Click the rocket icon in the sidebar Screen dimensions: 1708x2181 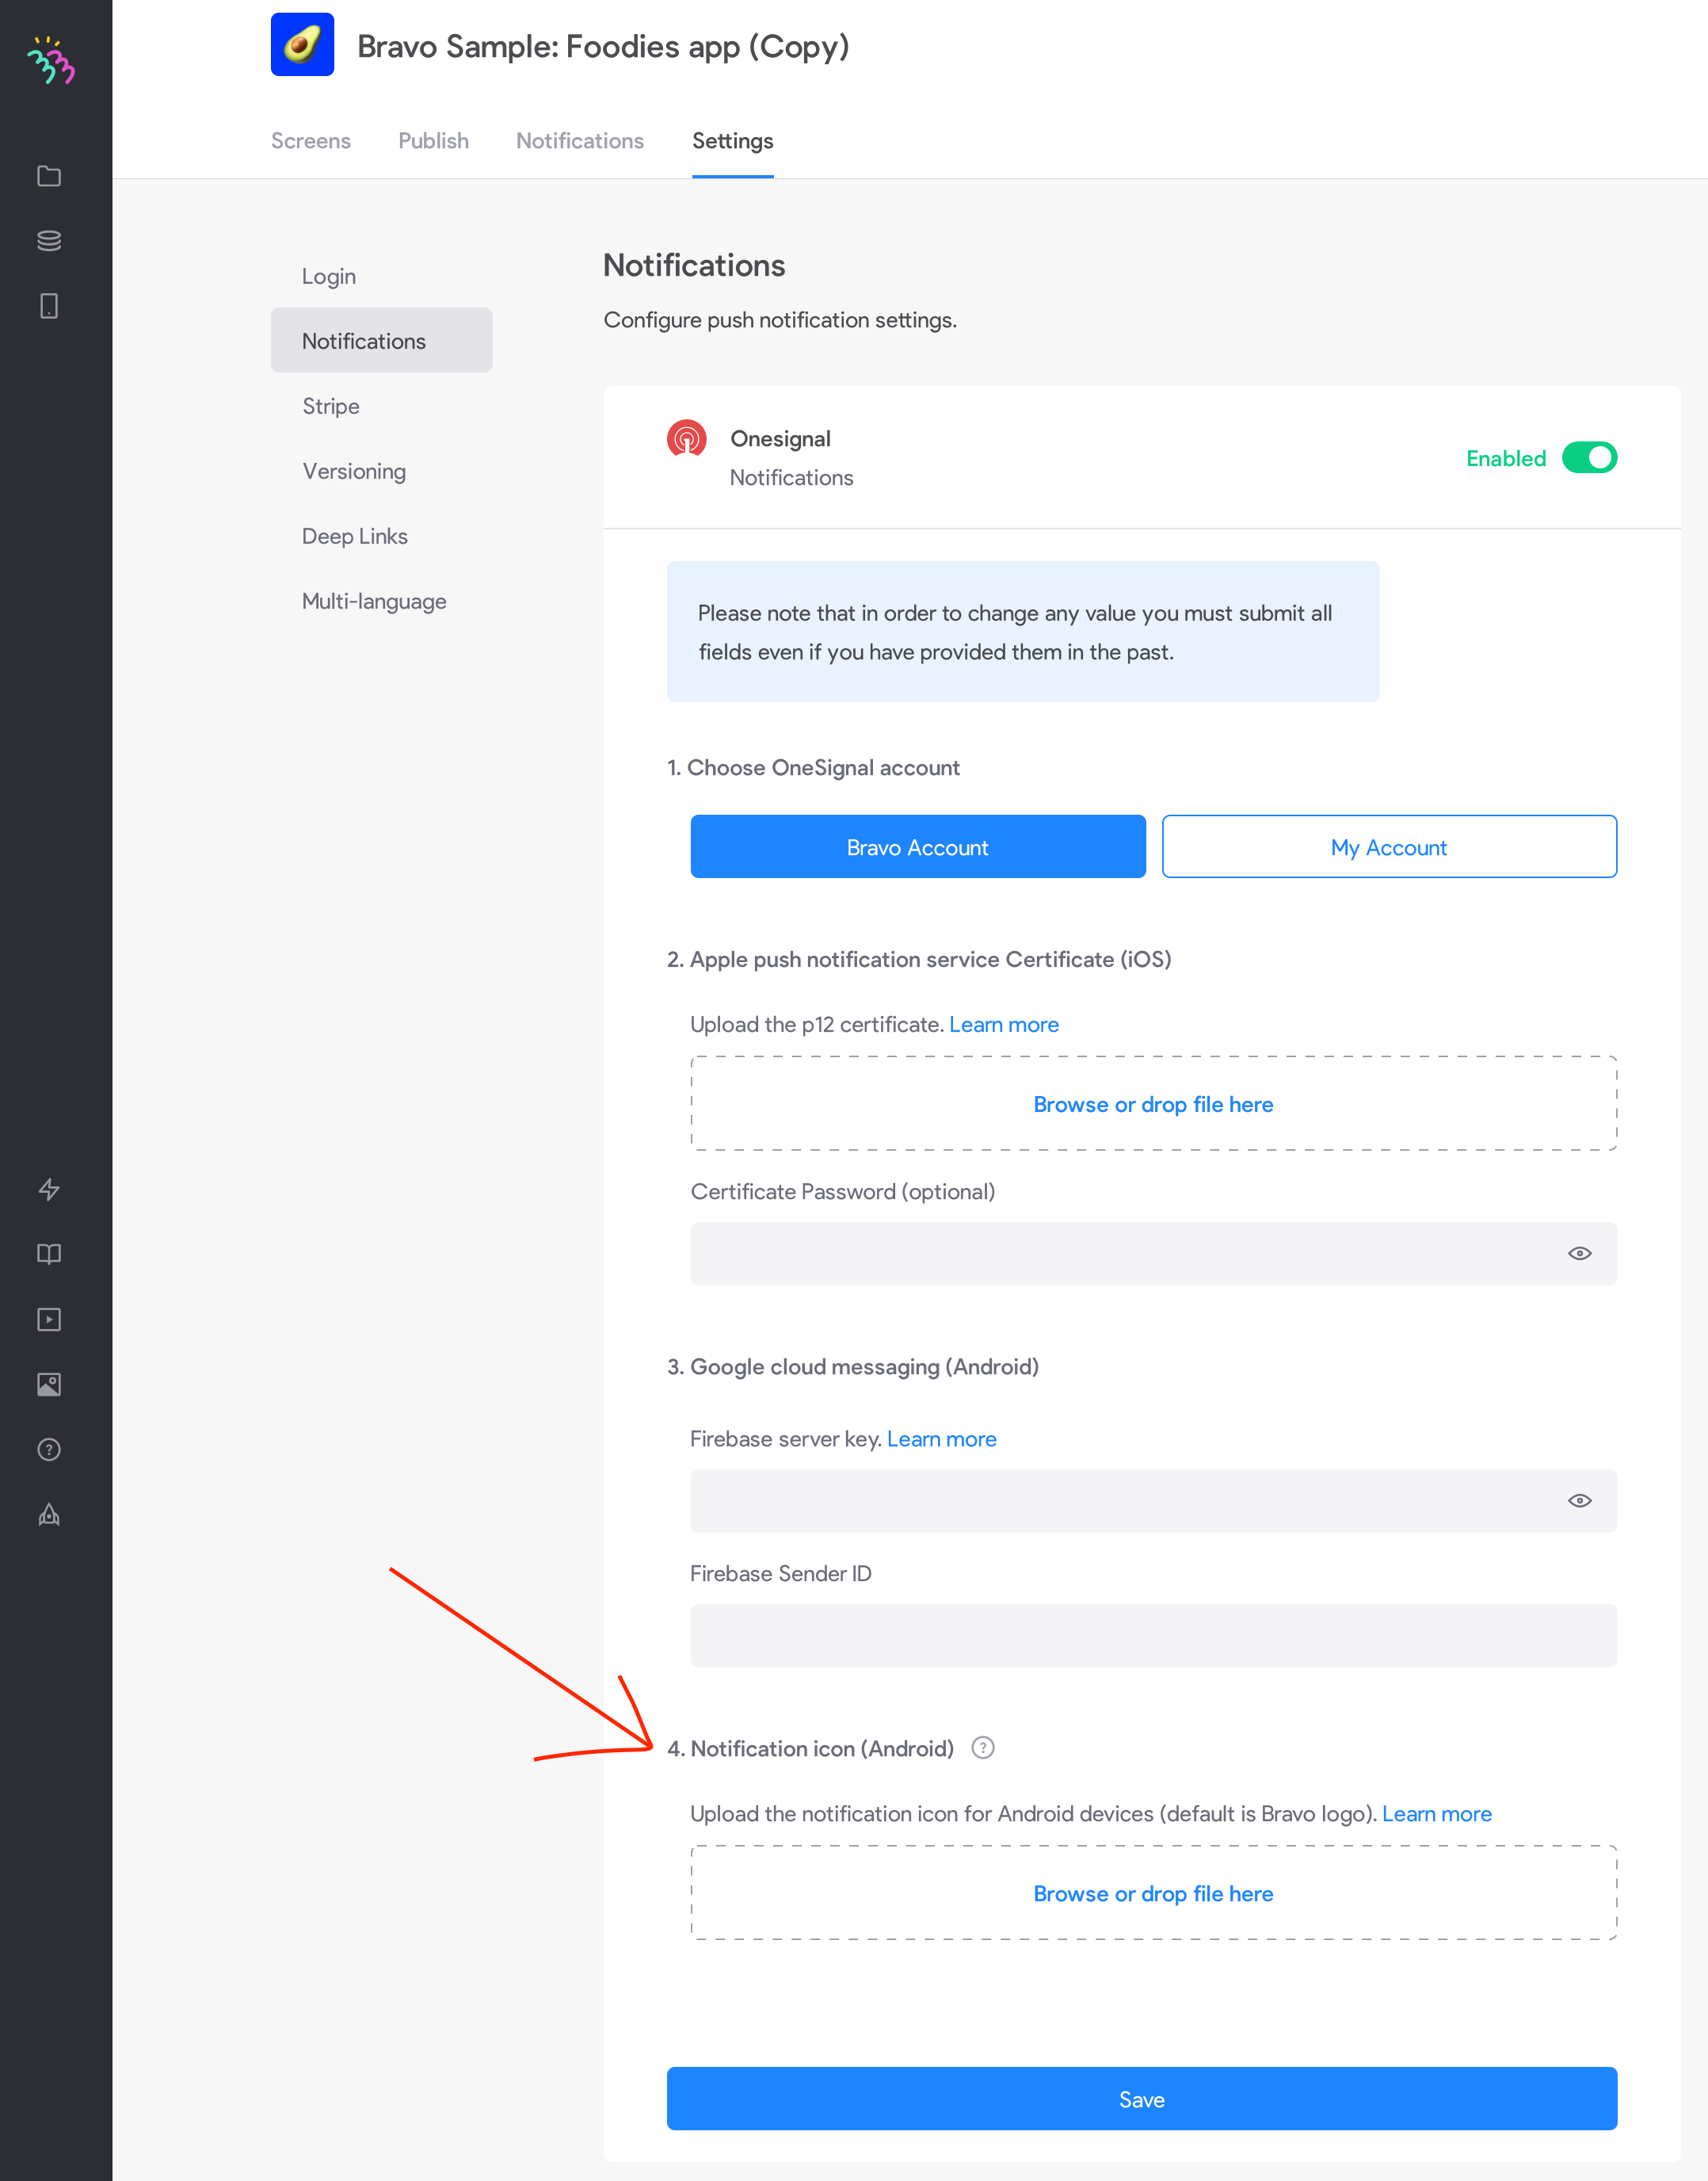click(49, 1514)
